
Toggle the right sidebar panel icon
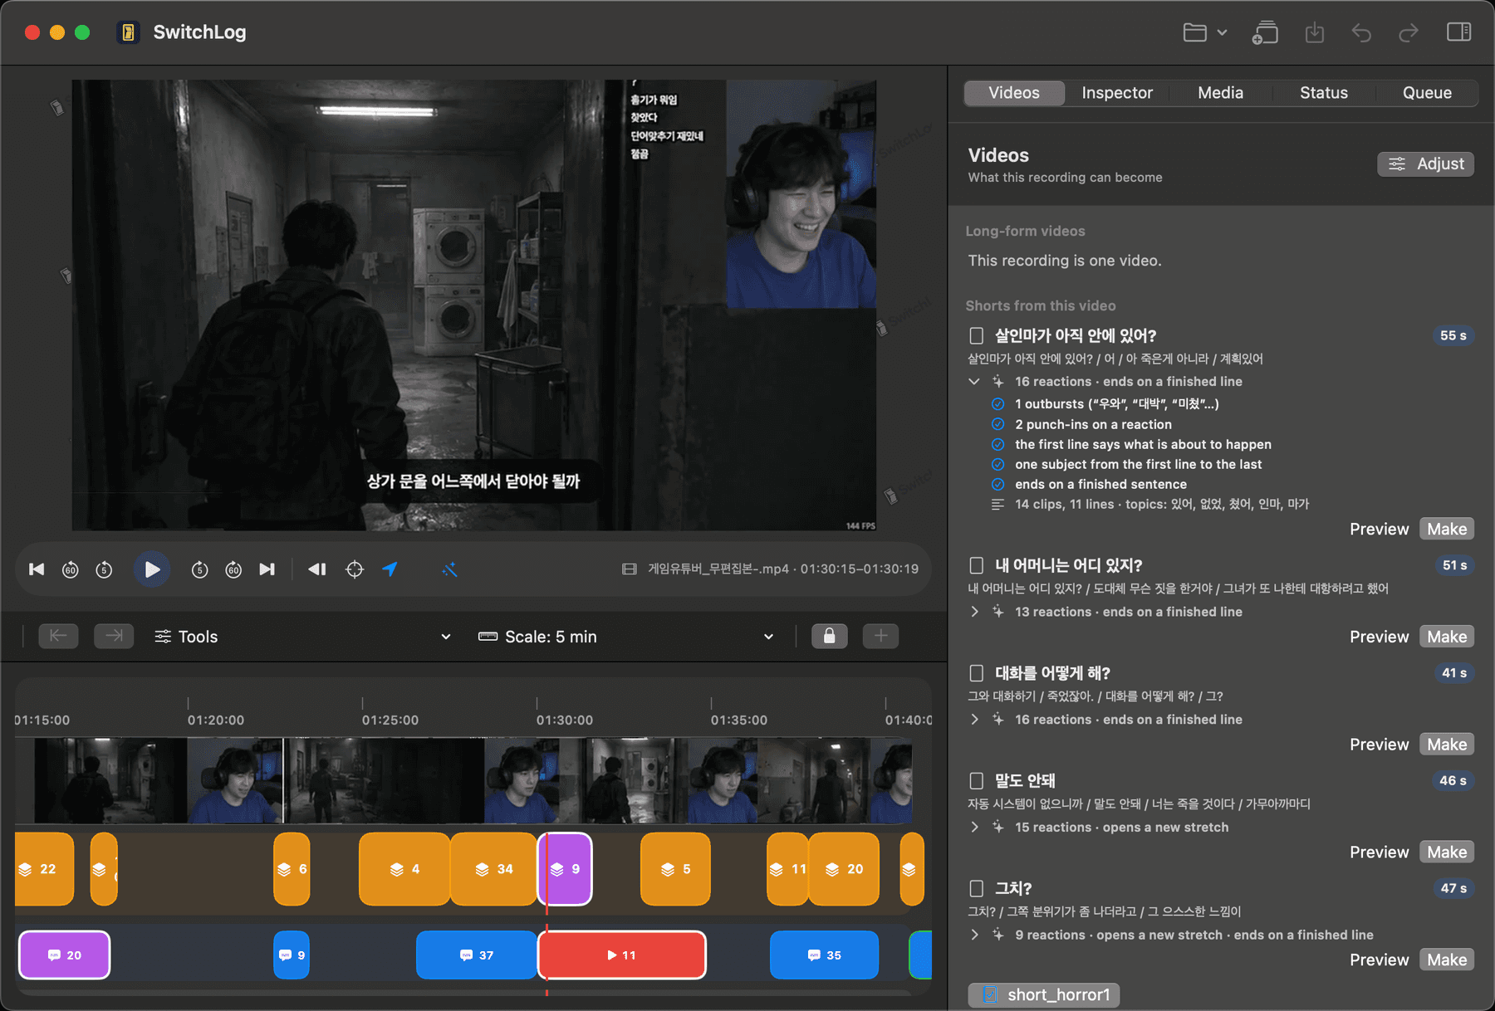tap(1458, 32)
